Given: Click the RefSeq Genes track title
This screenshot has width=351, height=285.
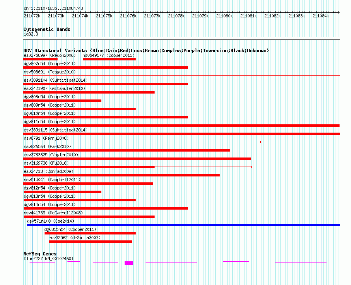Looking at the screenshot, I should 40,254.
